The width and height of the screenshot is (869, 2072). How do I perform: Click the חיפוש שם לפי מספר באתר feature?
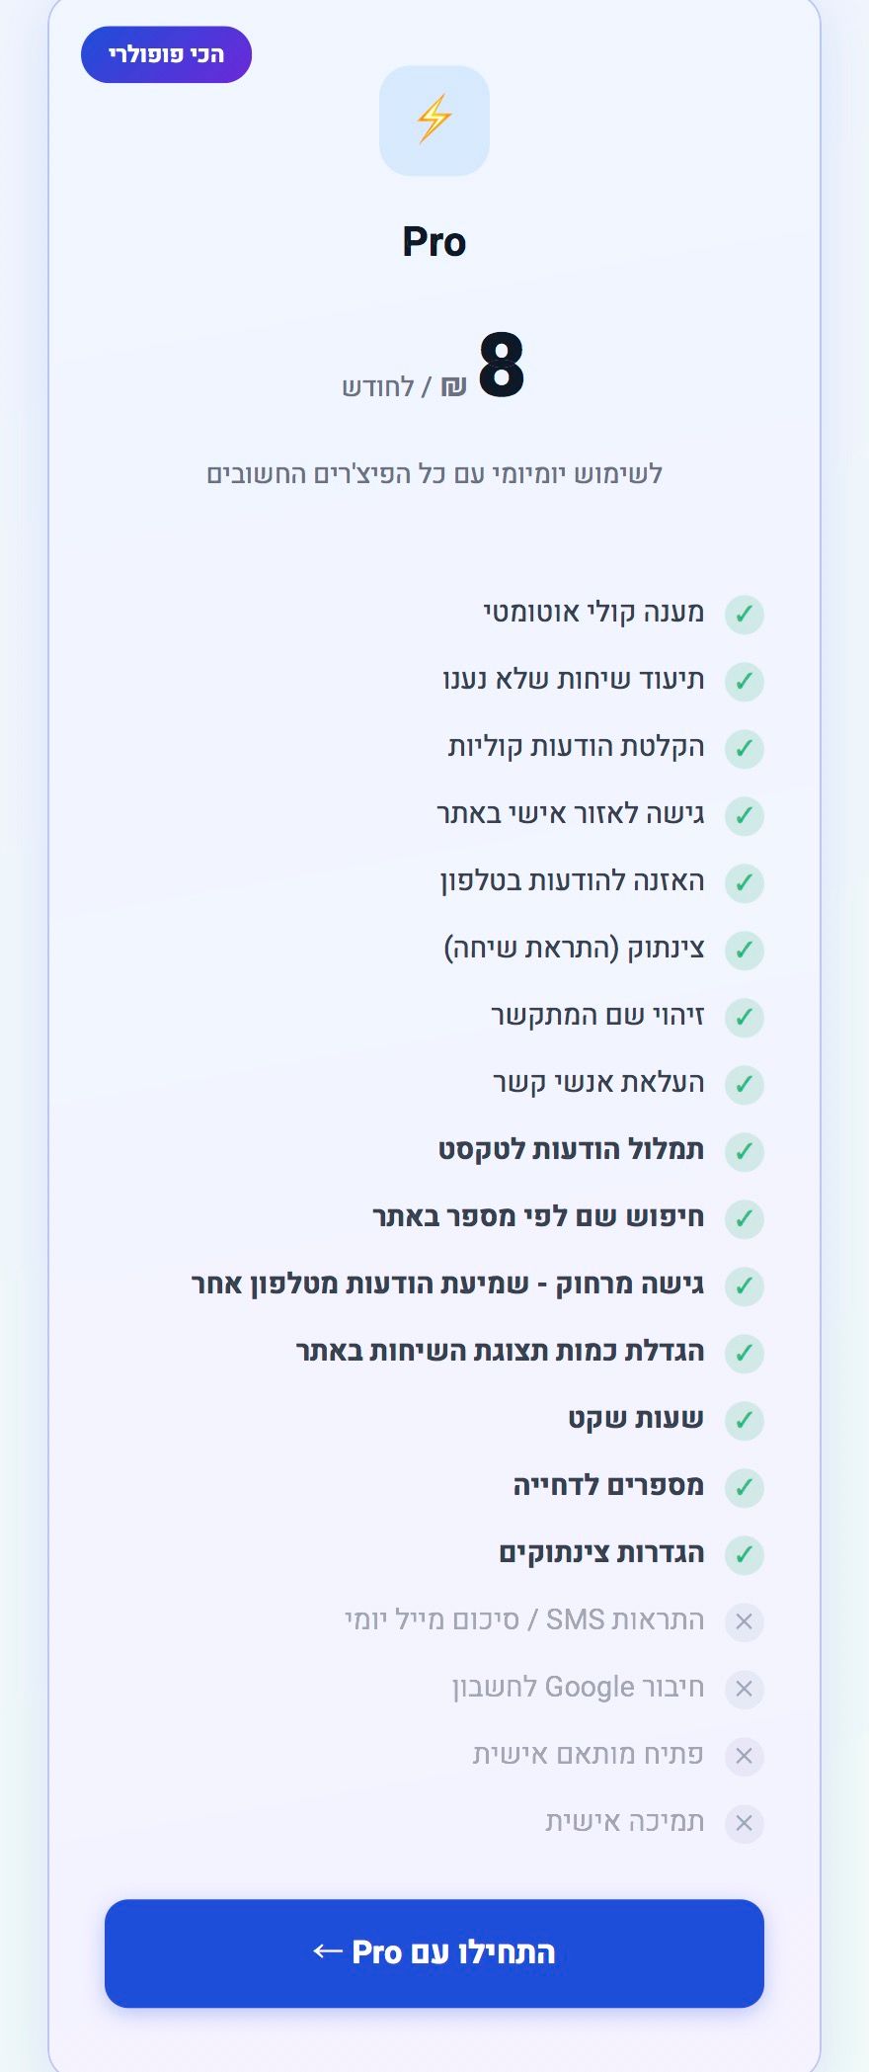coord(538,1217)
